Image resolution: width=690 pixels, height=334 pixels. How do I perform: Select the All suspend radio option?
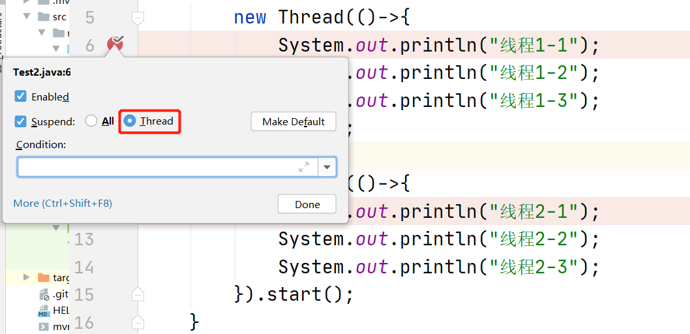point(91,121)
